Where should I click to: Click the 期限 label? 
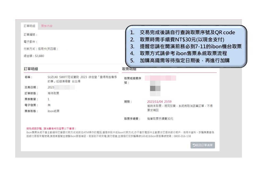(128, 102)
